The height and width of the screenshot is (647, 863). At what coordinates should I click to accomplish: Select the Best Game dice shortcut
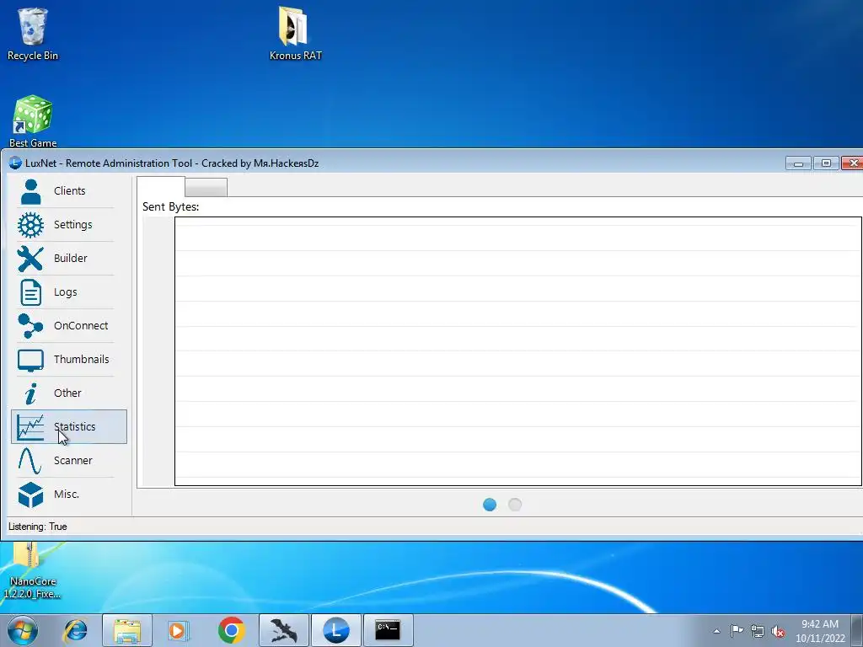click(33, 121)
